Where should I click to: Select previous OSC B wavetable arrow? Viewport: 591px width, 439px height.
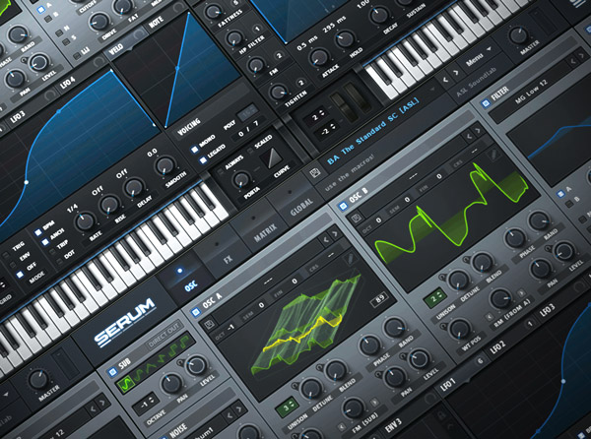pos(469,136)
